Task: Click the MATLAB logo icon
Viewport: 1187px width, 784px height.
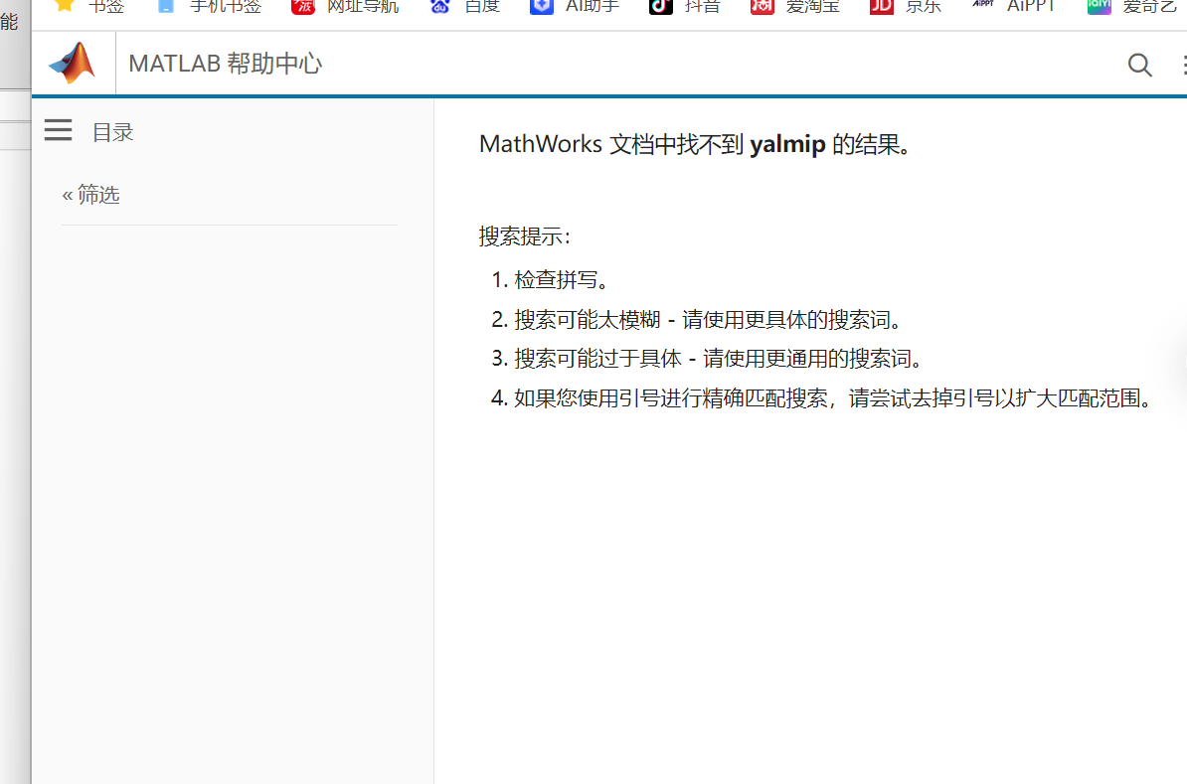Action: 72,64
